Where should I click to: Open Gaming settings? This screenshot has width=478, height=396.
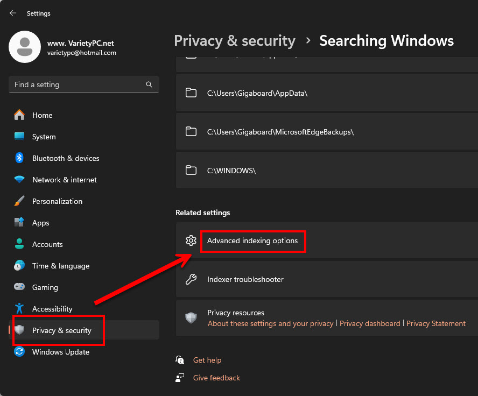click(84, 287)
